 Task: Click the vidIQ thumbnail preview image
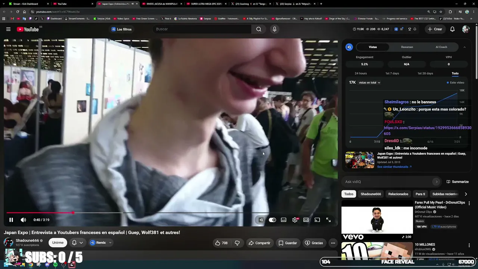click(360, 160)
